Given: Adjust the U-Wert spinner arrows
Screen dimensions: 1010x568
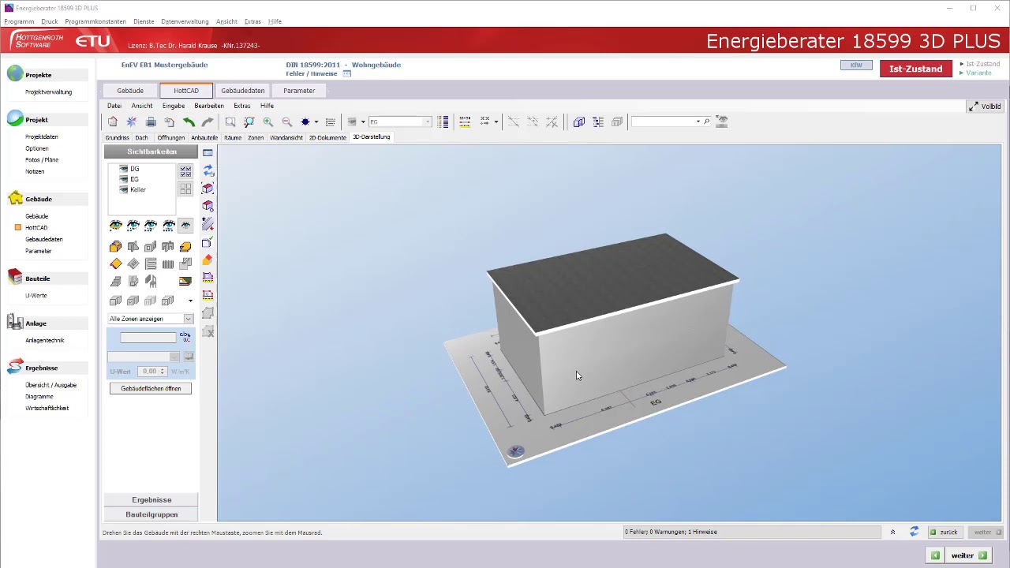Looking at the screenshot, I should 163,371.
